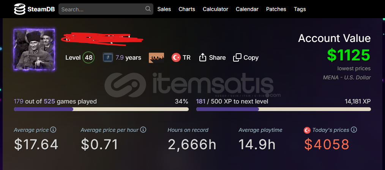The image size is (385, 170).
Task: Click the search magnifier icon
Action: pos(148,9)
